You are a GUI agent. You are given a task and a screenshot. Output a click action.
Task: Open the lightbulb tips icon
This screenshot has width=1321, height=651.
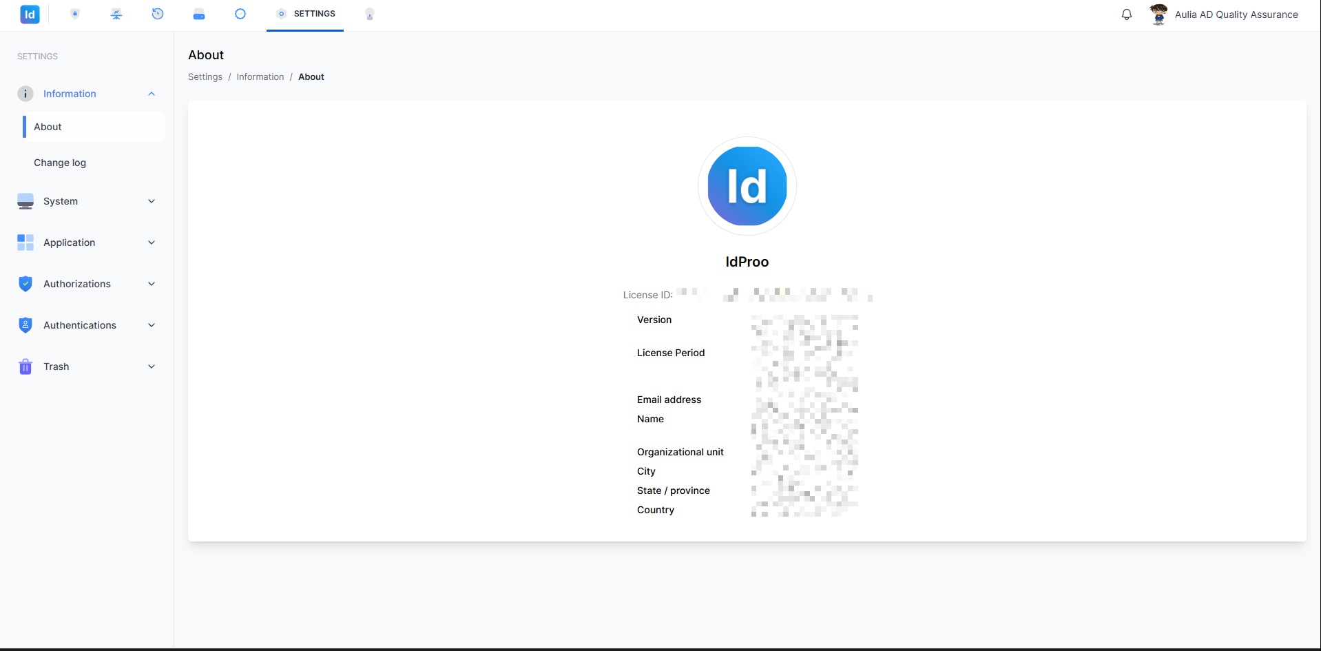pos(370,14)
